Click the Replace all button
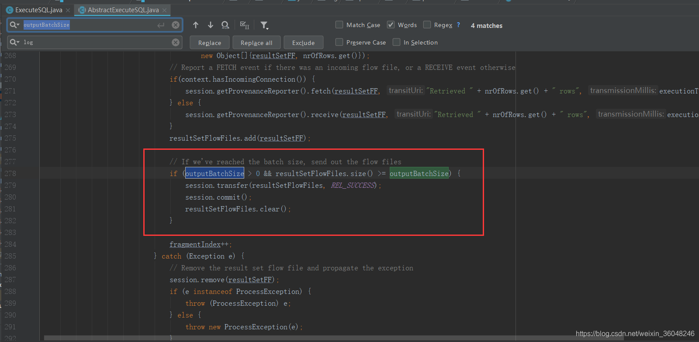 pyautogui.click(x=256, y=42)
